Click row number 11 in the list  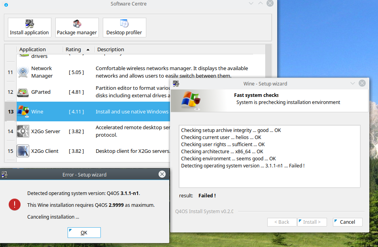(10, 72)
